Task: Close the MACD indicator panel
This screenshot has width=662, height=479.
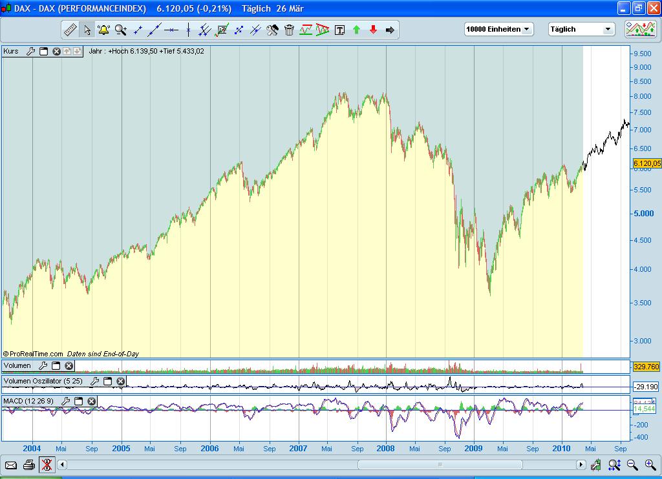Action: click(x=91, y=401)
